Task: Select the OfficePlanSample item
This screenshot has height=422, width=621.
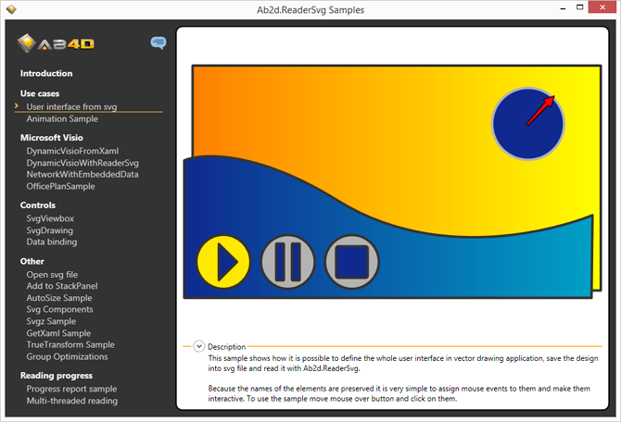Action: click(60, 186)
